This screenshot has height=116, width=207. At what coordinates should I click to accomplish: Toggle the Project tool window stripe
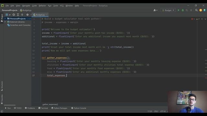coord(2,18)
